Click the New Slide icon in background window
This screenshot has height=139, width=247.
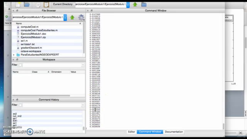click(8, 19)
